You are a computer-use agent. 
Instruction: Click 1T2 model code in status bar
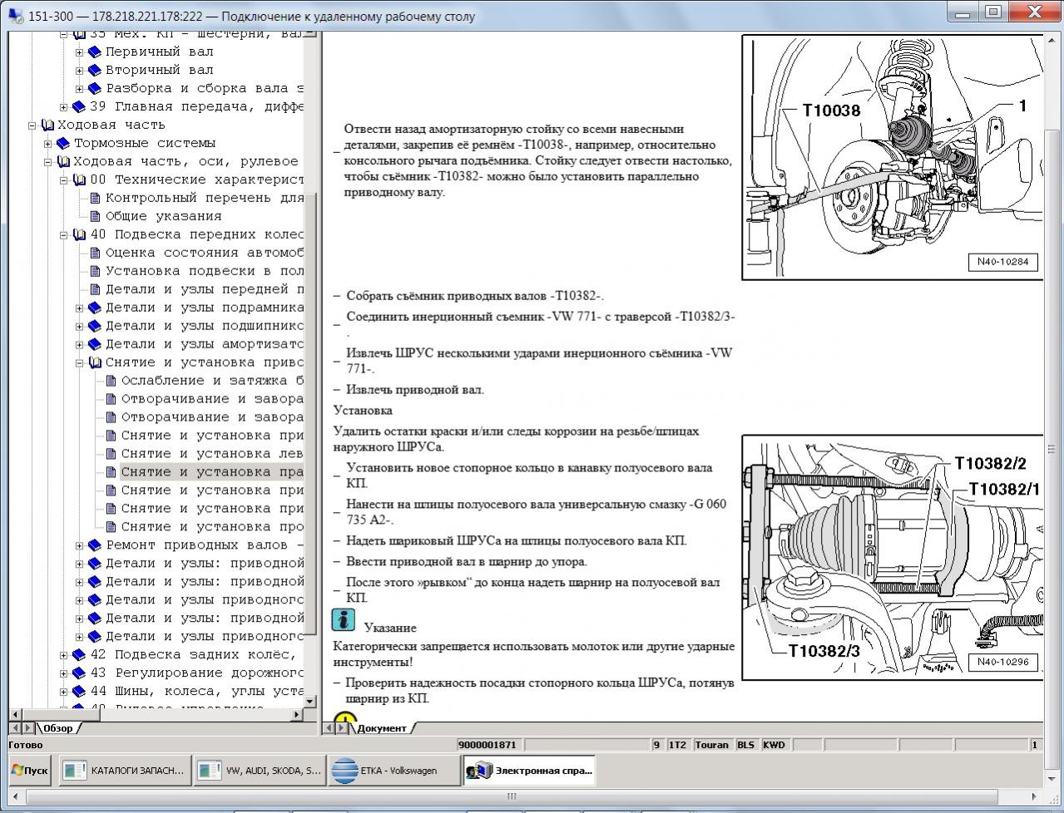click(678, 745)
